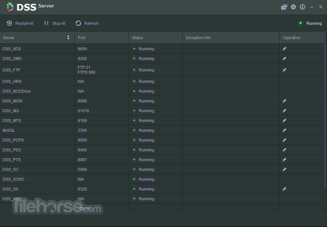Edit the DSS_PES port with pencil icon
The width and height of the screenshot is (327, 227).
[x=284, y=150]
